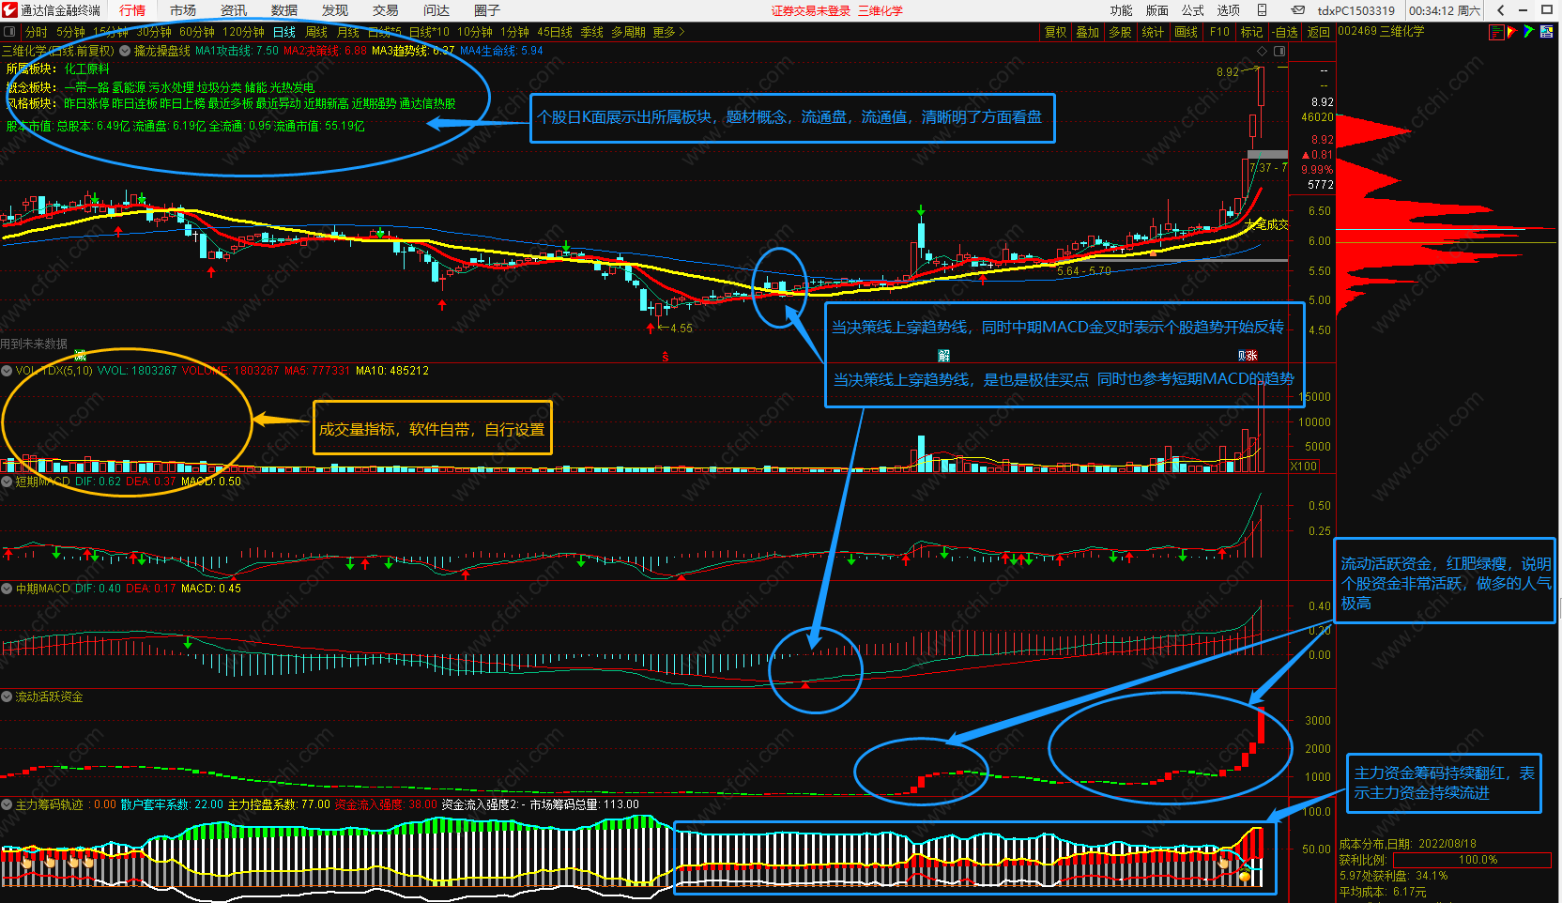Expand the VOL-TDX indicator dropdown
Screen dimensions: 1562x903
7,371
